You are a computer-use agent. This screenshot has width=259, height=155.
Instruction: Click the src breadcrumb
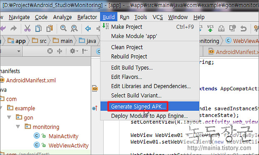39,41
